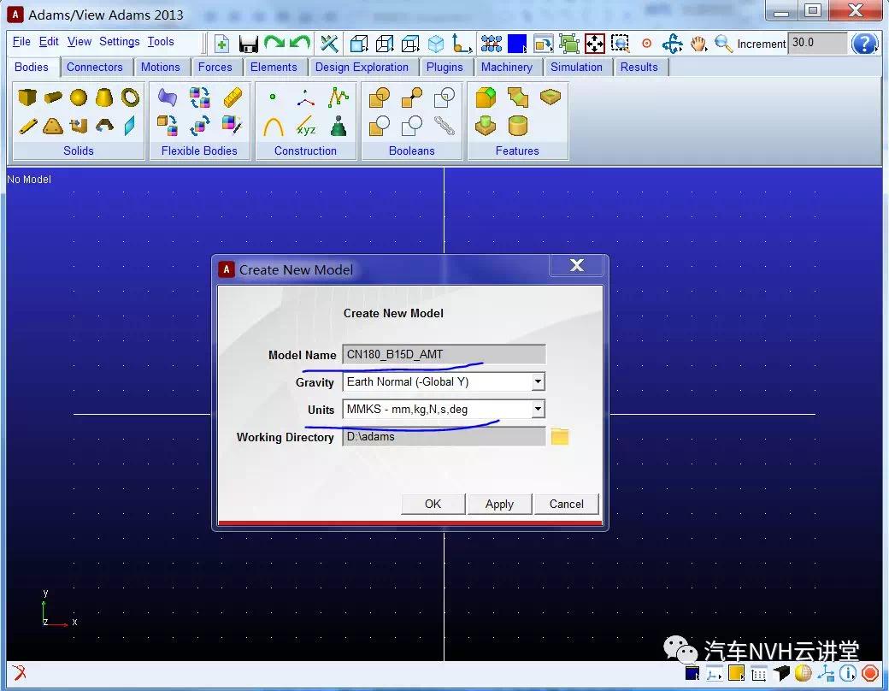
Task: Click the fit-all view icon with arrows
Action: [595, 44]
